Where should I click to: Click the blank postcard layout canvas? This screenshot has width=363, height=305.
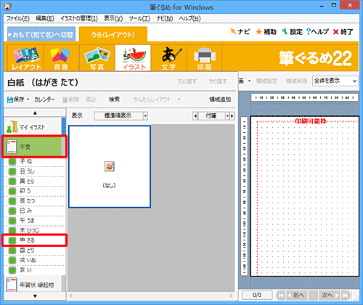305,196
